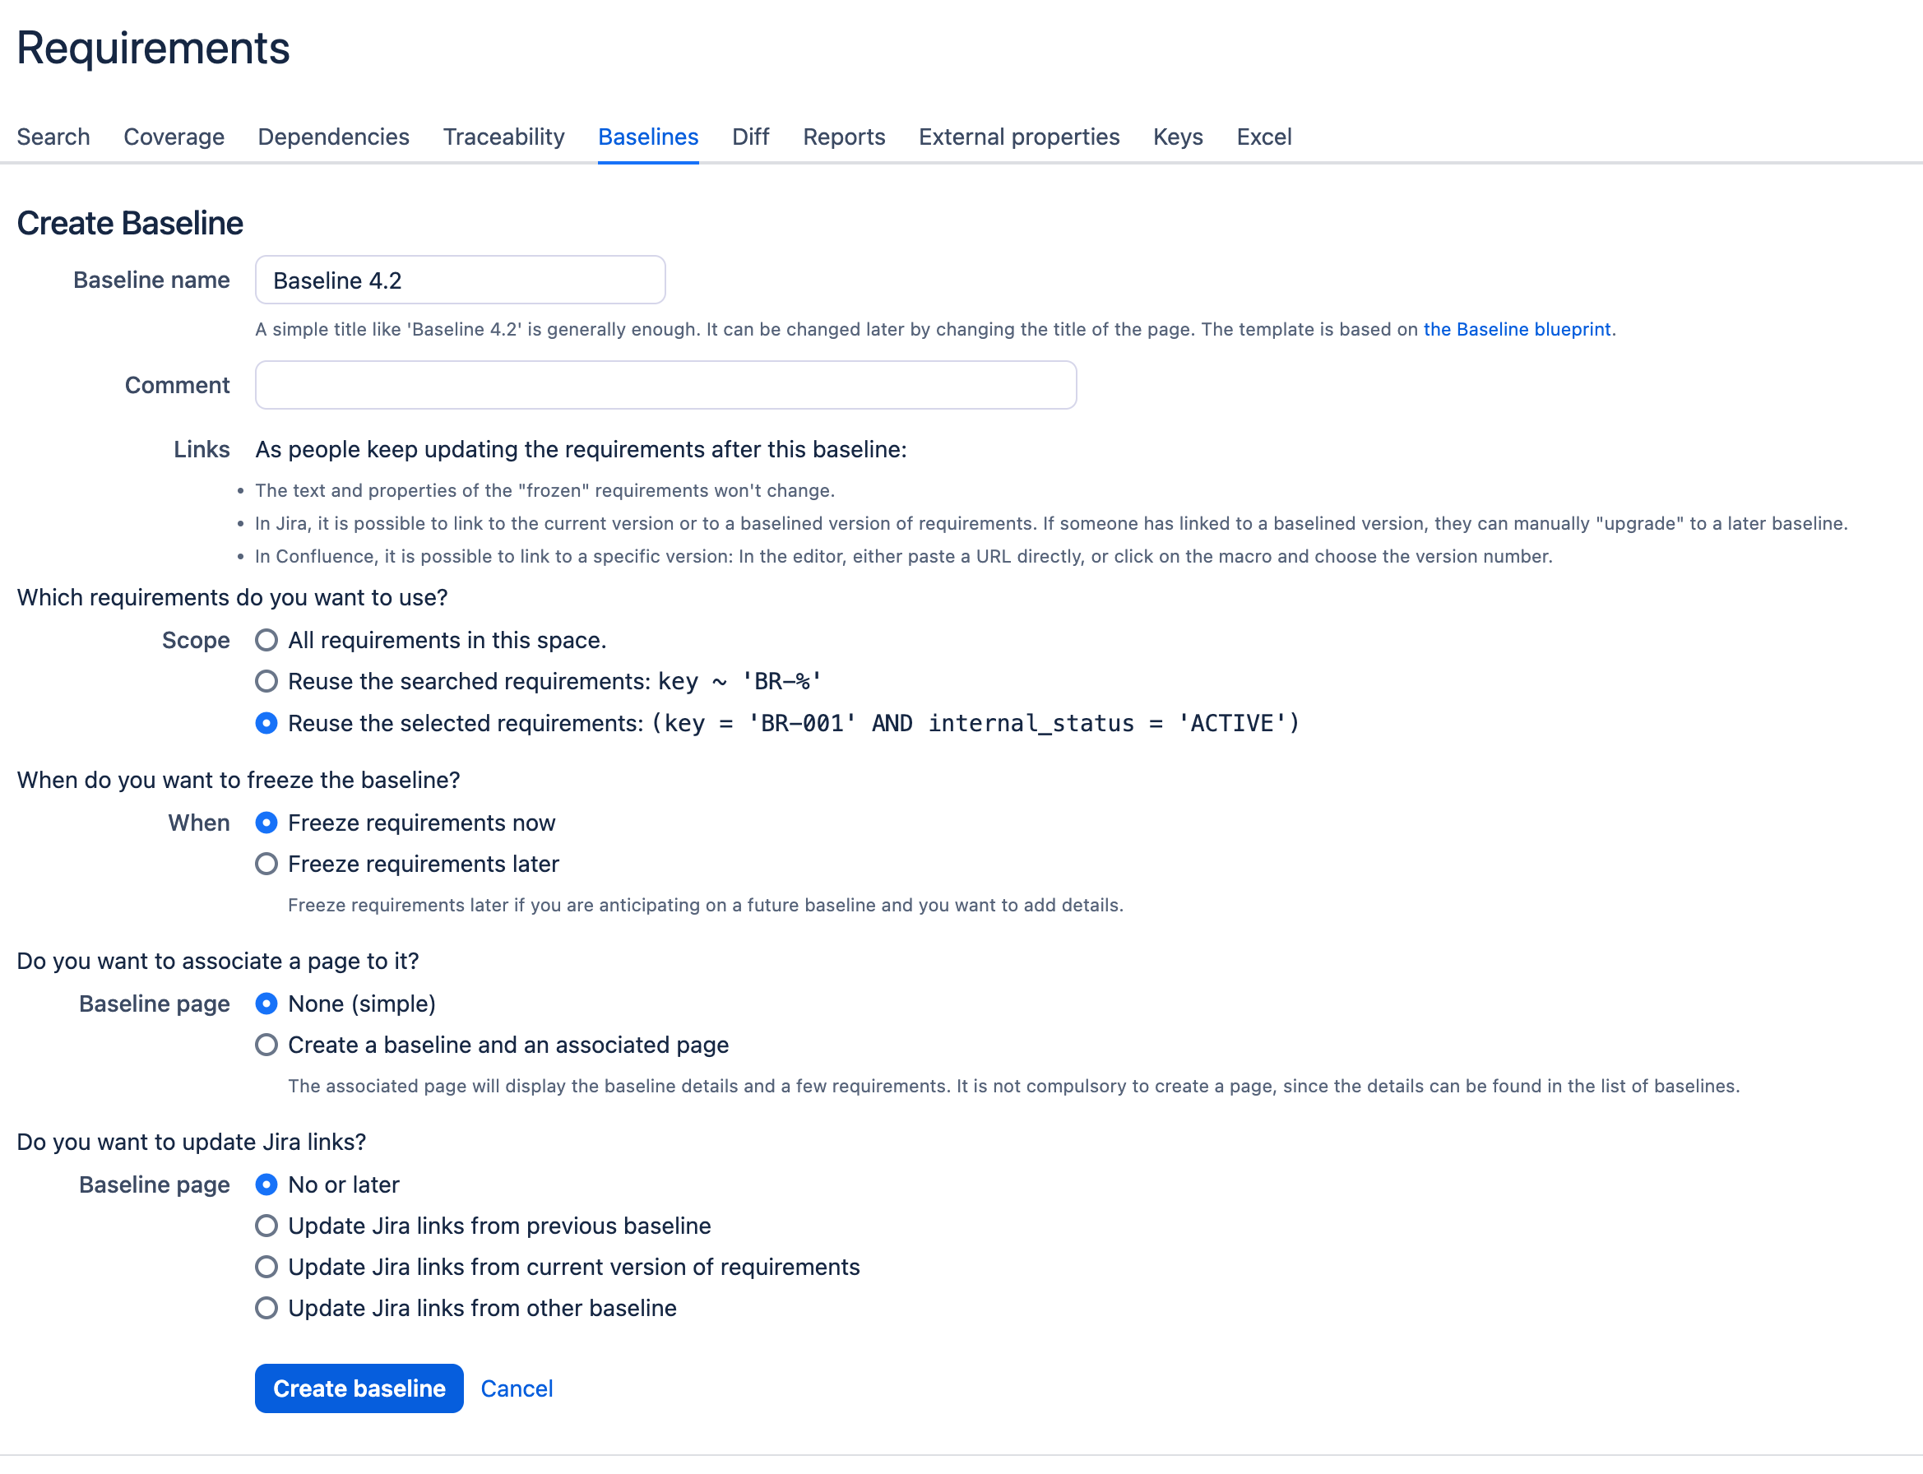
Task: Select 'Update Jira links from current version'
Action: tap(266, 1267)
